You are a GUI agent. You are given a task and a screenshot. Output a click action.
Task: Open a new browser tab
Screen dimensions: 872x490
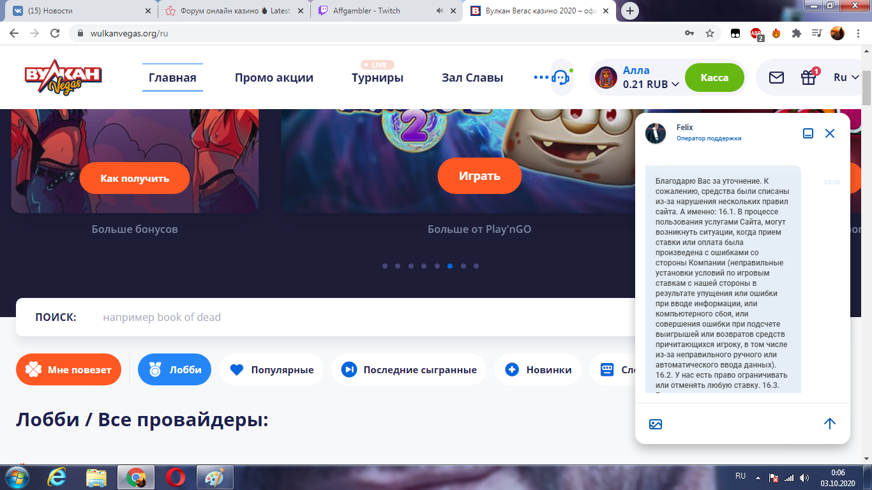pos(630,11)
